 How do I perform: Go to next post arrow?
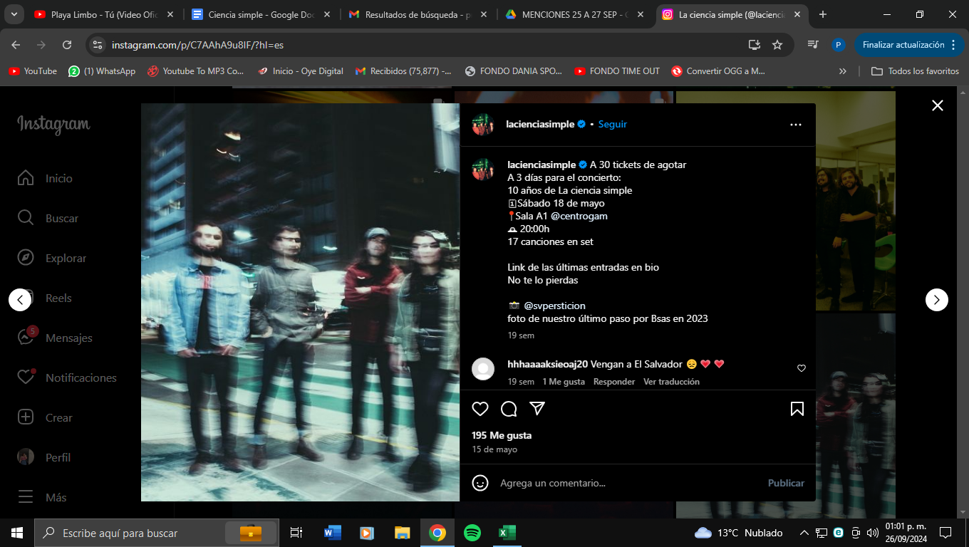click(x=936, y=300)
